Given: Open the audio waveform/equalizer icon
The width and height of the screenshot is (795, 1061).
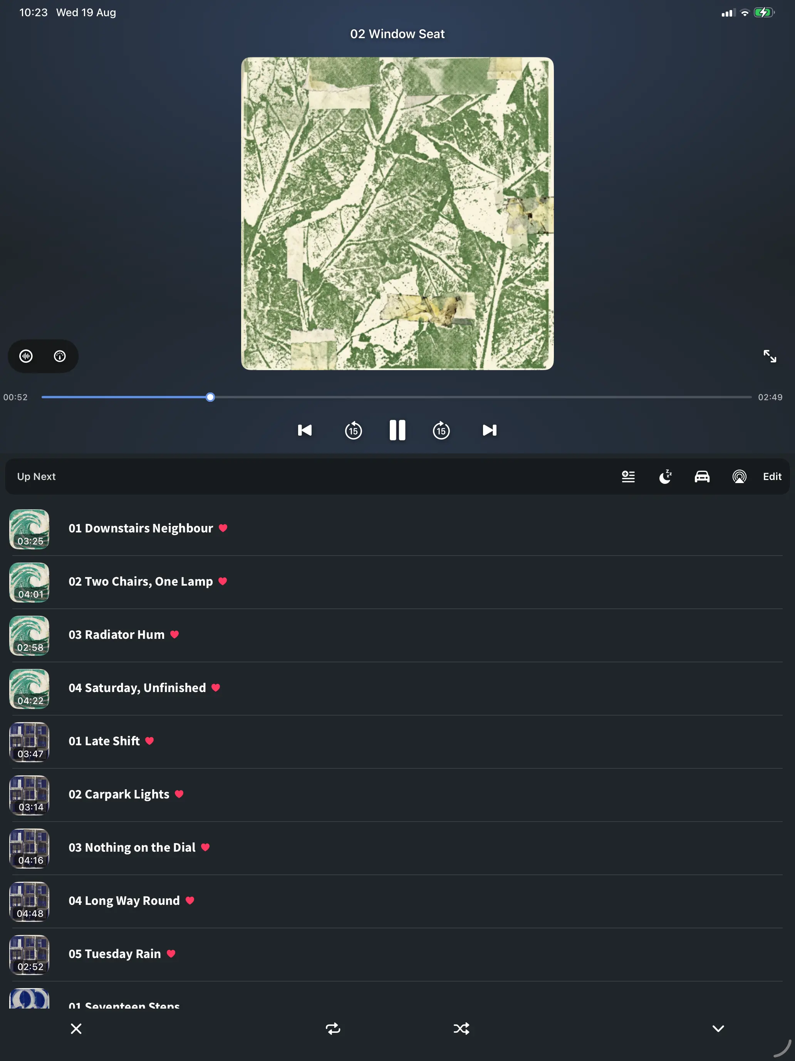Looking at the screenshot, I should click(x=26, y=356).
